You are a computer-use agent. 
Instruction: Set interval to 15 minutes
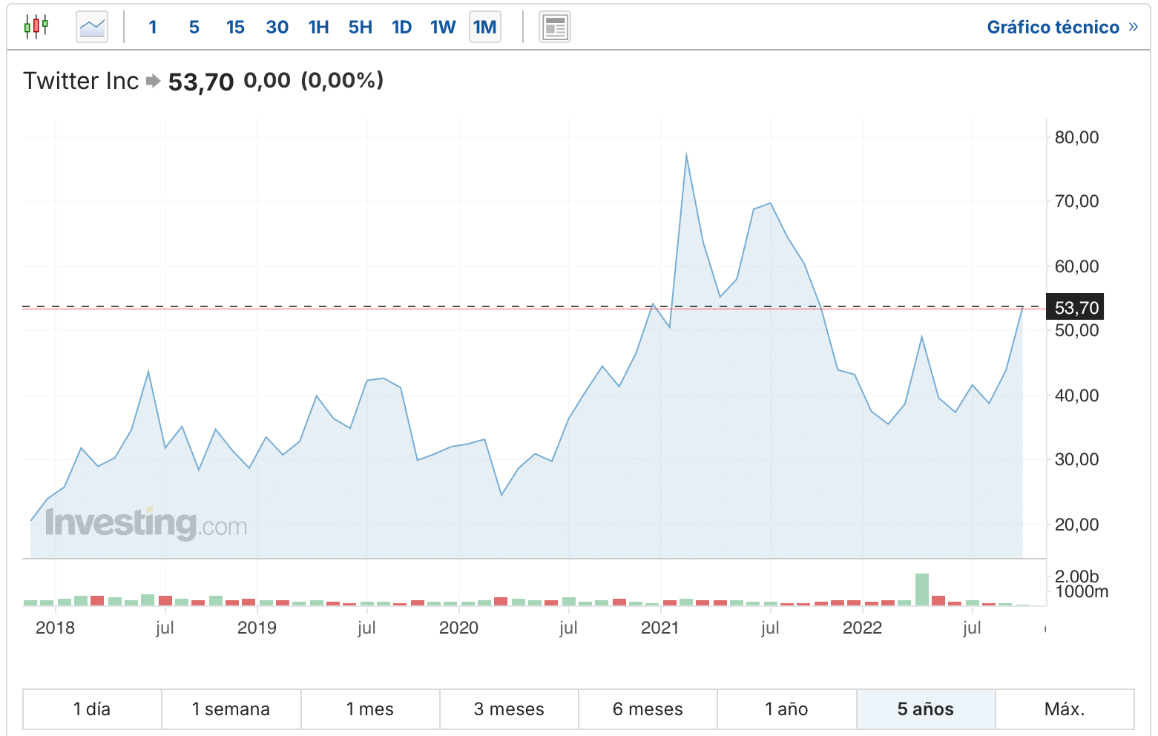235,27
